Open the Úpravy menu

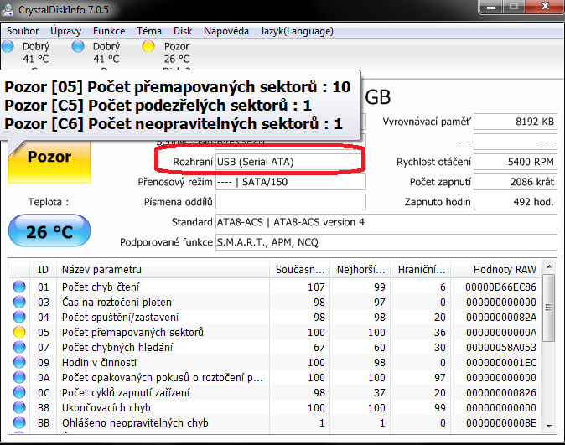click(65, 31)
